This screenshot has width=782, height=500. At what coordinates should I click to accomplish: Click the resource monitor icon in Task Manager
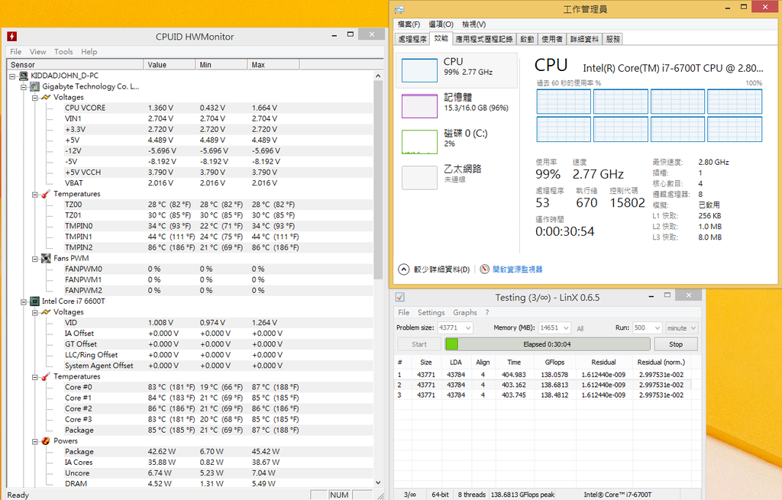coord(484,269)
